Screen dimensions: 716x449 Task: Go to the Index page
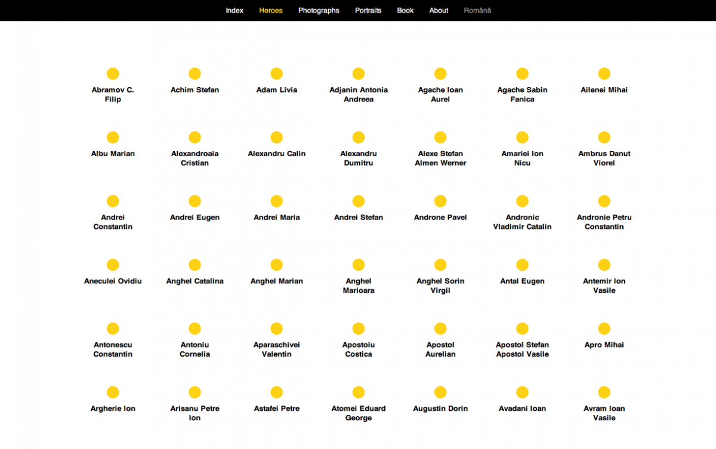tap(234, 10)
